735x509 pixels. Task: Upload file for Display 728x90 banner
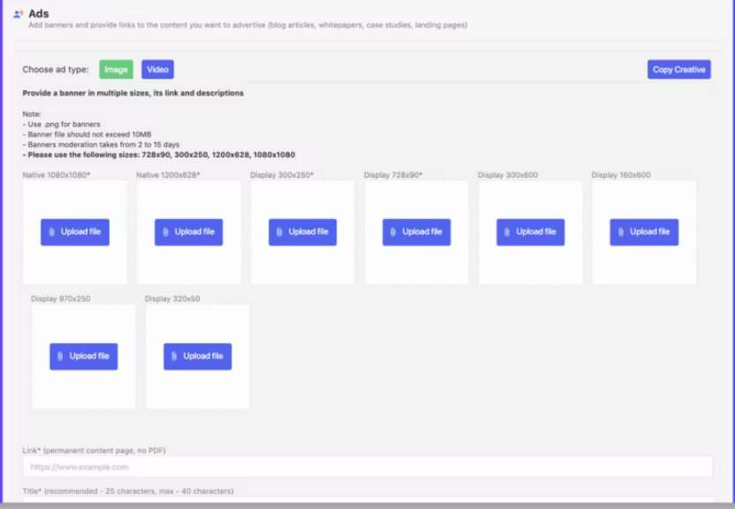click(x=416, y=232)
